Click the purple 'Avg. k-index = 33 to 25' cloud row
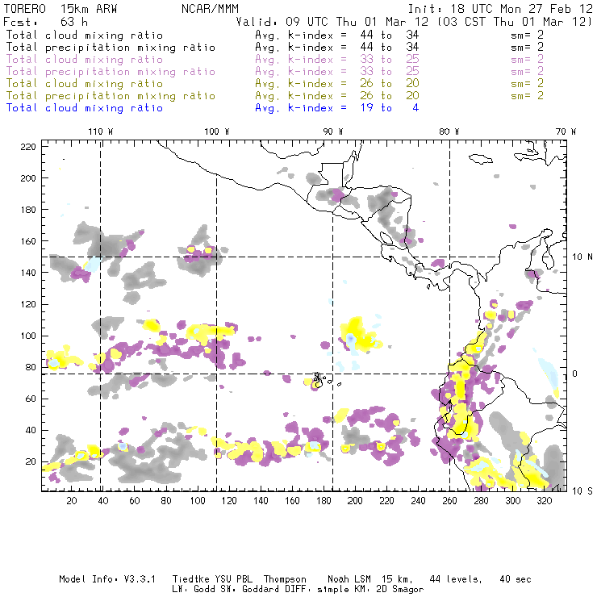The image size is (597, 597). coord(337,60)
